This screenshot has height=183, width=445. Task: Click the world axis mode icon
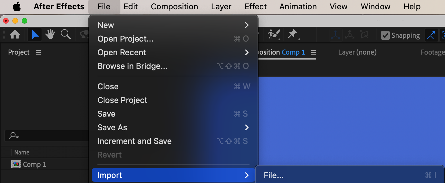click(x=350, y=35)
